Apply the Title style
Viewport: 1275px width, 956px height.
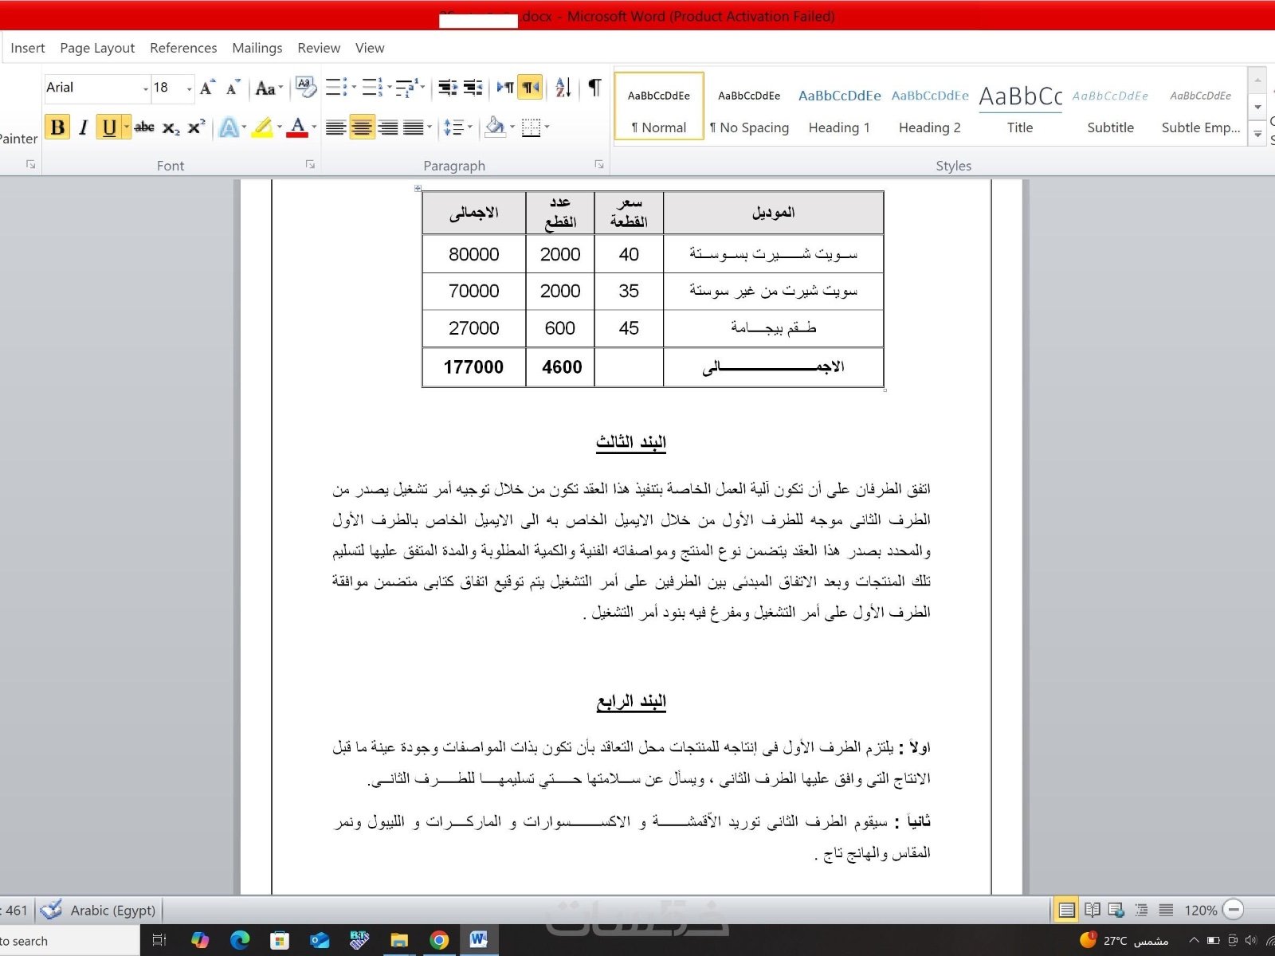1020,107
